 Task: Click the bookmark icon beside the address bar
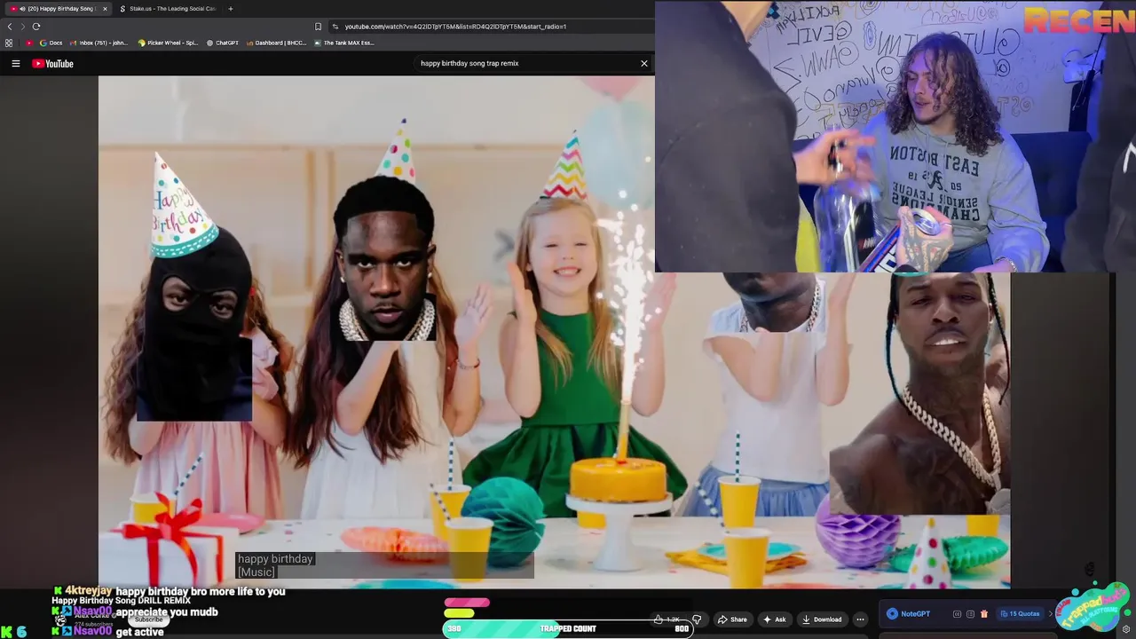point(318,27)
